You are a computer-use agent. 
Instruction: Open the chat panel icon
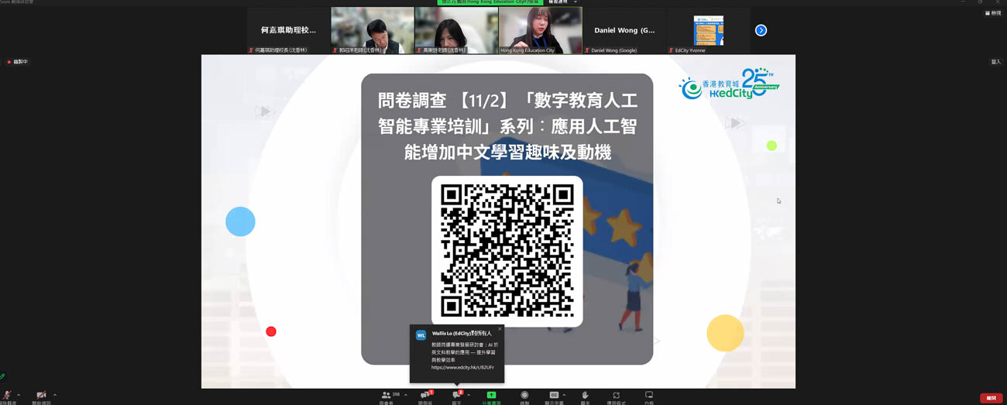[x=456, y=396]
